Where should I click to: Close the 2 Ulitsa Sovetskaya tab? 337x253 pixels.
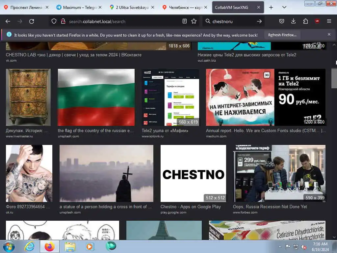tap(153, 7)
